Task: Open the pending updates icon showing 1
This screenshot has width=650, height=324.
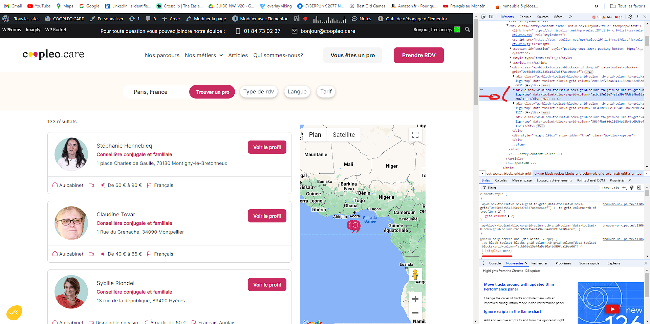Action: point(134,19)
